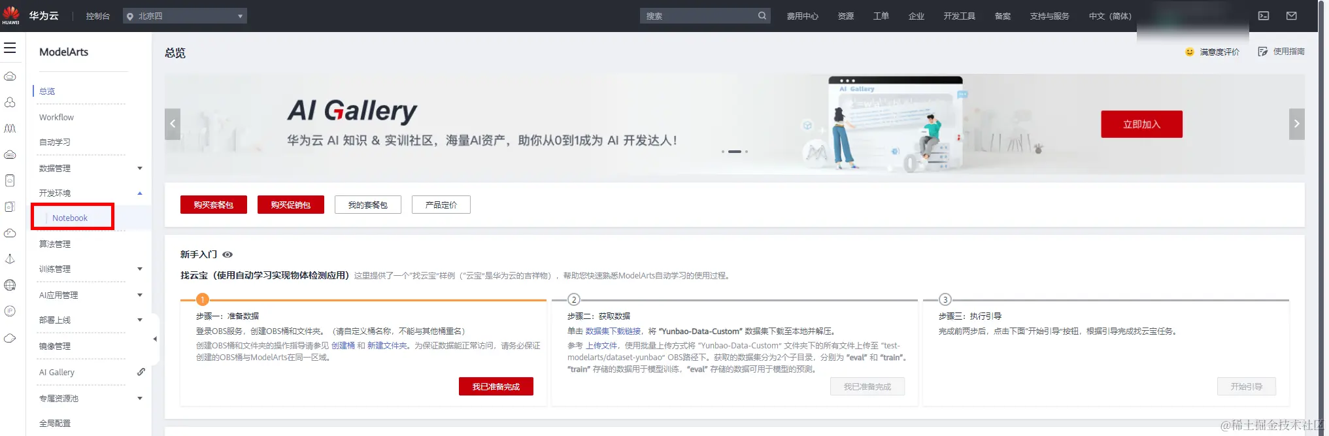Open 支持与服务 in the top bar
The width and height of the screenshot is (1329, 436).
tap(1050, 16)
